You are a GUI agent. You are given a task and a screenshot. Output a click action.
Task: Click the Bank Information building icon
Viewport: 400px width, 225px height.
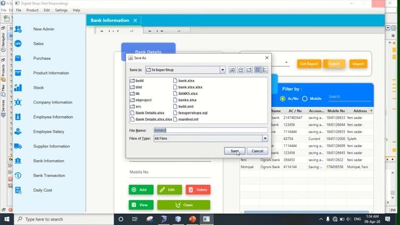click(x=18, y=161)
